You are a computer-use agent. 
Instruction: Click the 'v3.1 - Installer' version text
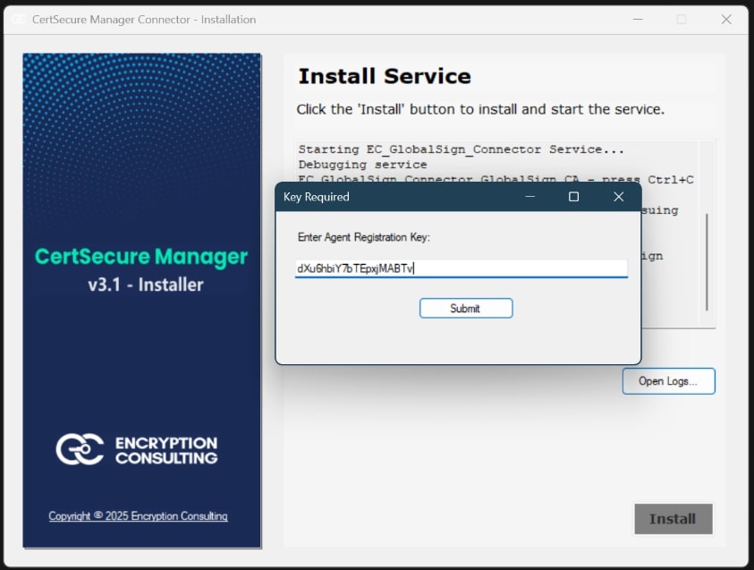point(146,285)
